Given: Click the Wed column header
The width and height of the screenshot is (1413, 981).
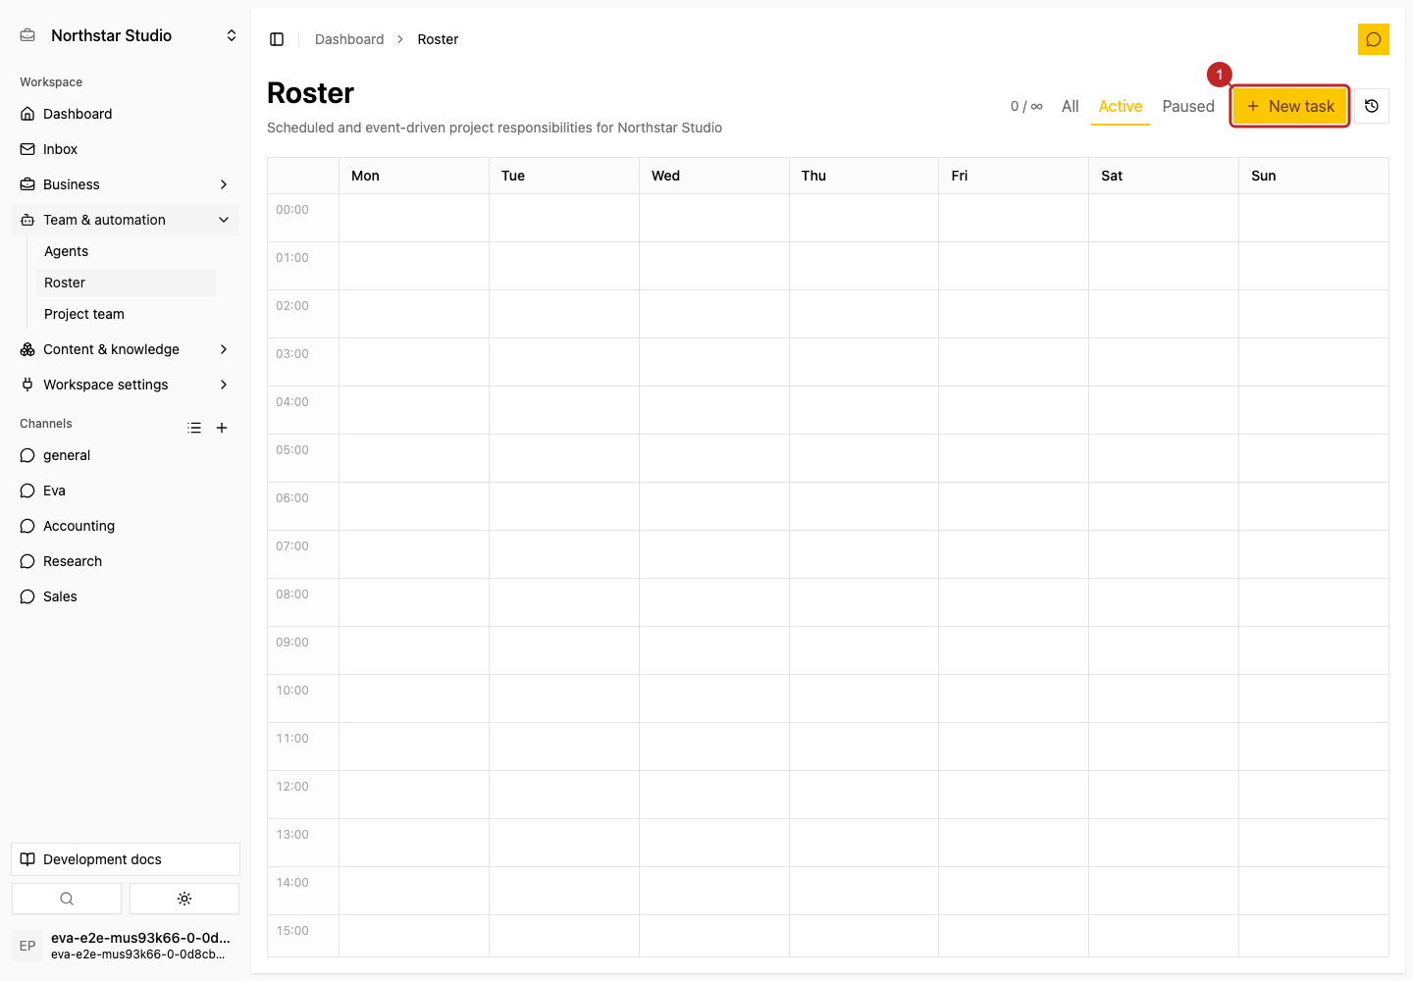Looking at the screenshot, I should click(x=713, y=176).
